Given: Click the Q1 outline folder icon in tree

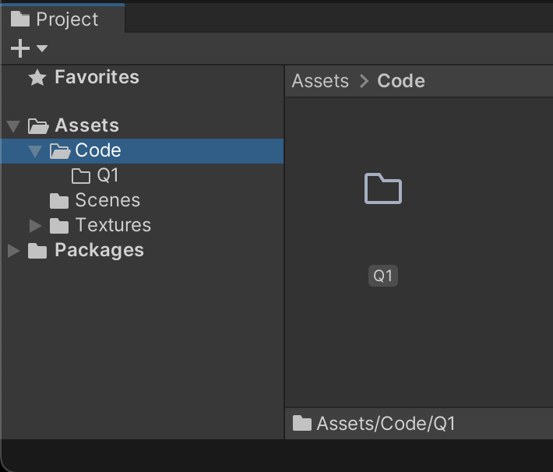Looking at the screenshot, I should coord(81,175).
